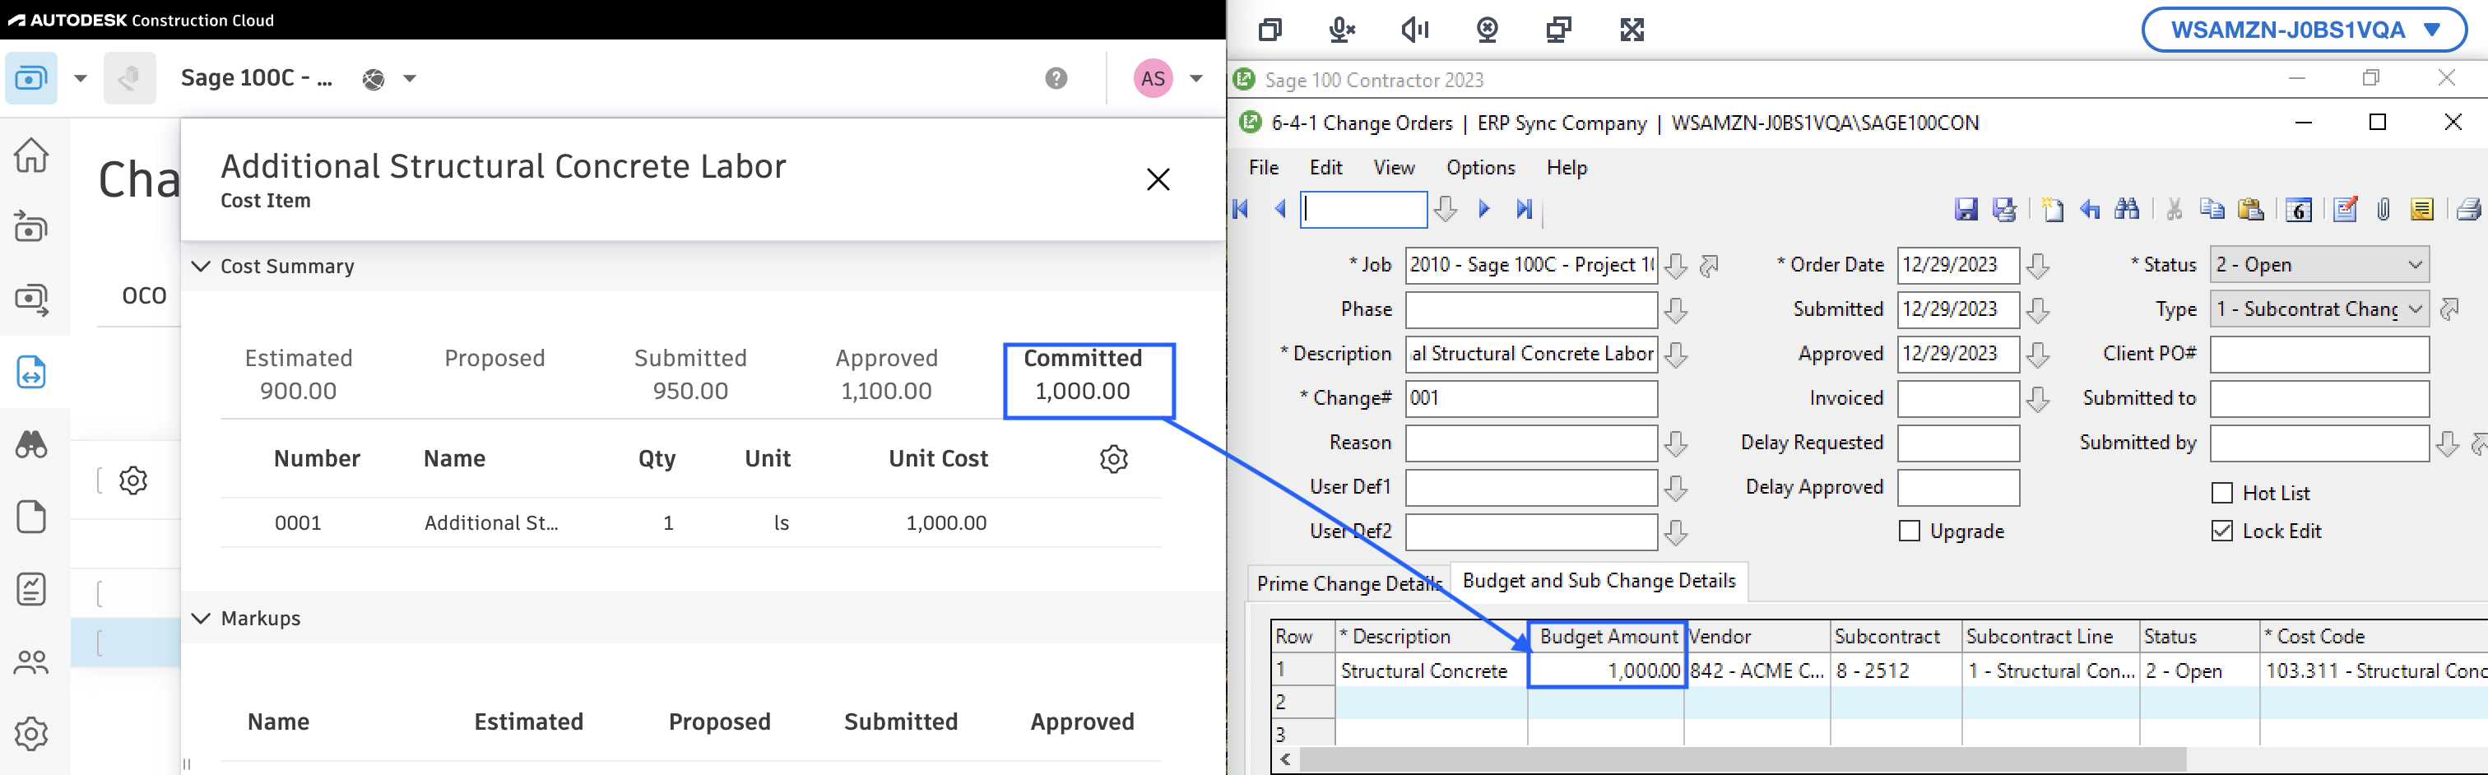Open the AS user avatar dropdown arrow

[x=1196, y=79]
